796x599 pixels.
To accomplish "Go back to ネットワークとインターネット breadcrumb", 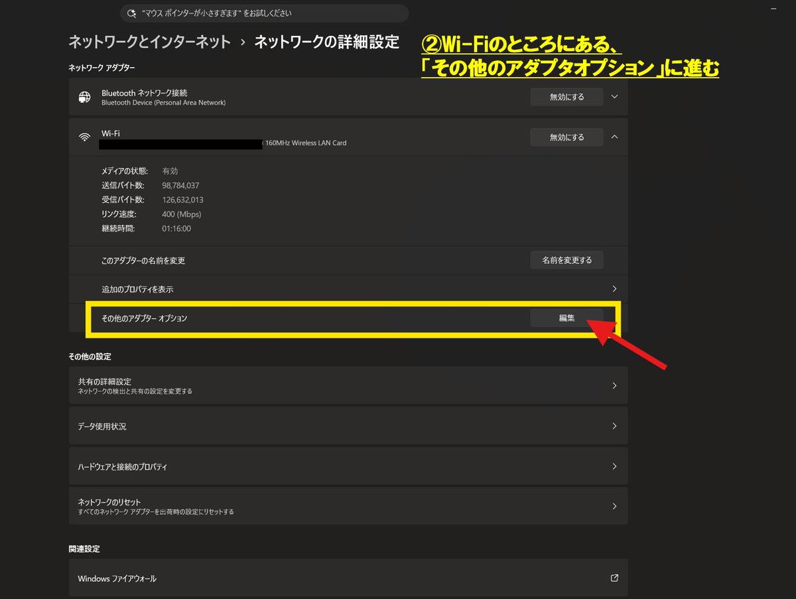I will point(149,42).
